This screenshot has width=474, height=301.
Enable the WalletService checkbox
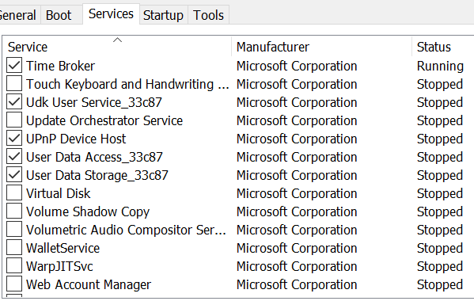tap(14, 247)
